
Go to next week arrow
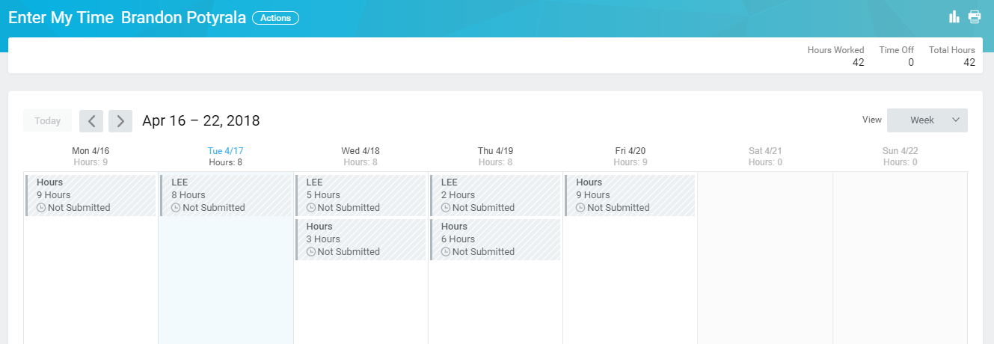pos(120,121)
